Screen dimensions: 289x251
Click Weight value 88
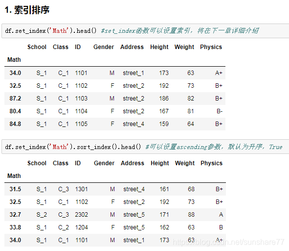(191, 215)
